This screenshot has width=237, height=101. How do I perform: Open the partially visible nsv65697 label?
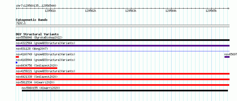tap(231, 54)
